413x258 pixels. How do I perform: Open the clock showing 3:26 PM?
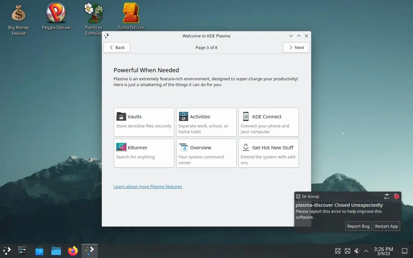tap(383, 251)
